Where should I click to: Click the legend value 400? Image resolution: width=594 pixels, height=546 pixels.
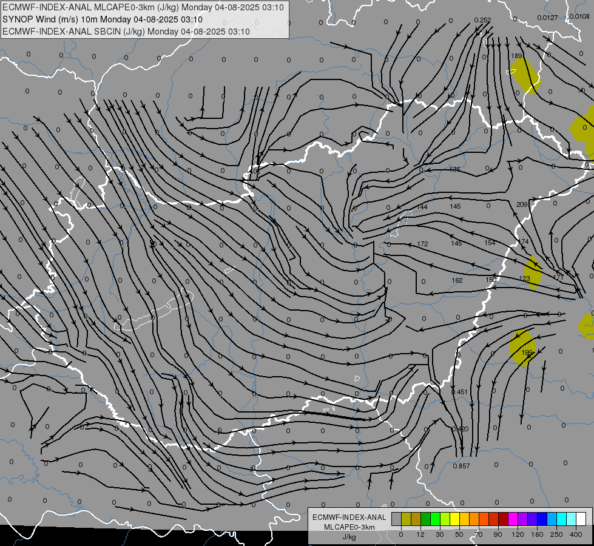576,534
